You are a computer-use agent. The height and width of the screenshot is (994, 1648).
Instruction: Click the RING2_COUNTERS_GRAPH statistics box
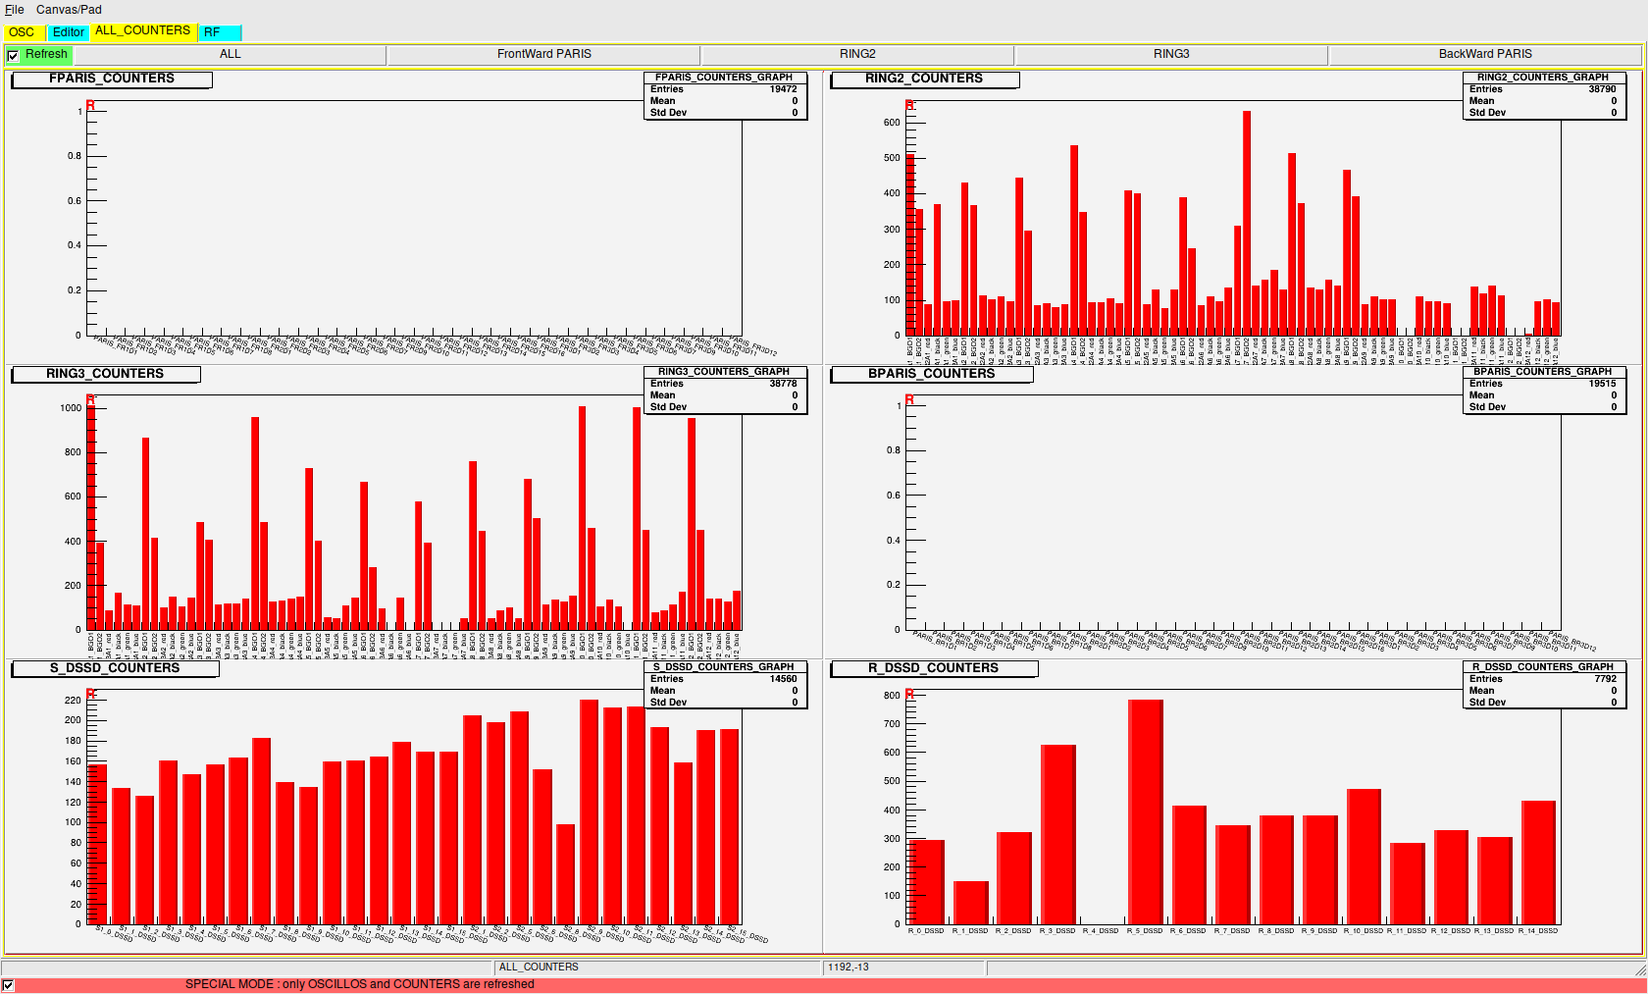[1544, 95]
